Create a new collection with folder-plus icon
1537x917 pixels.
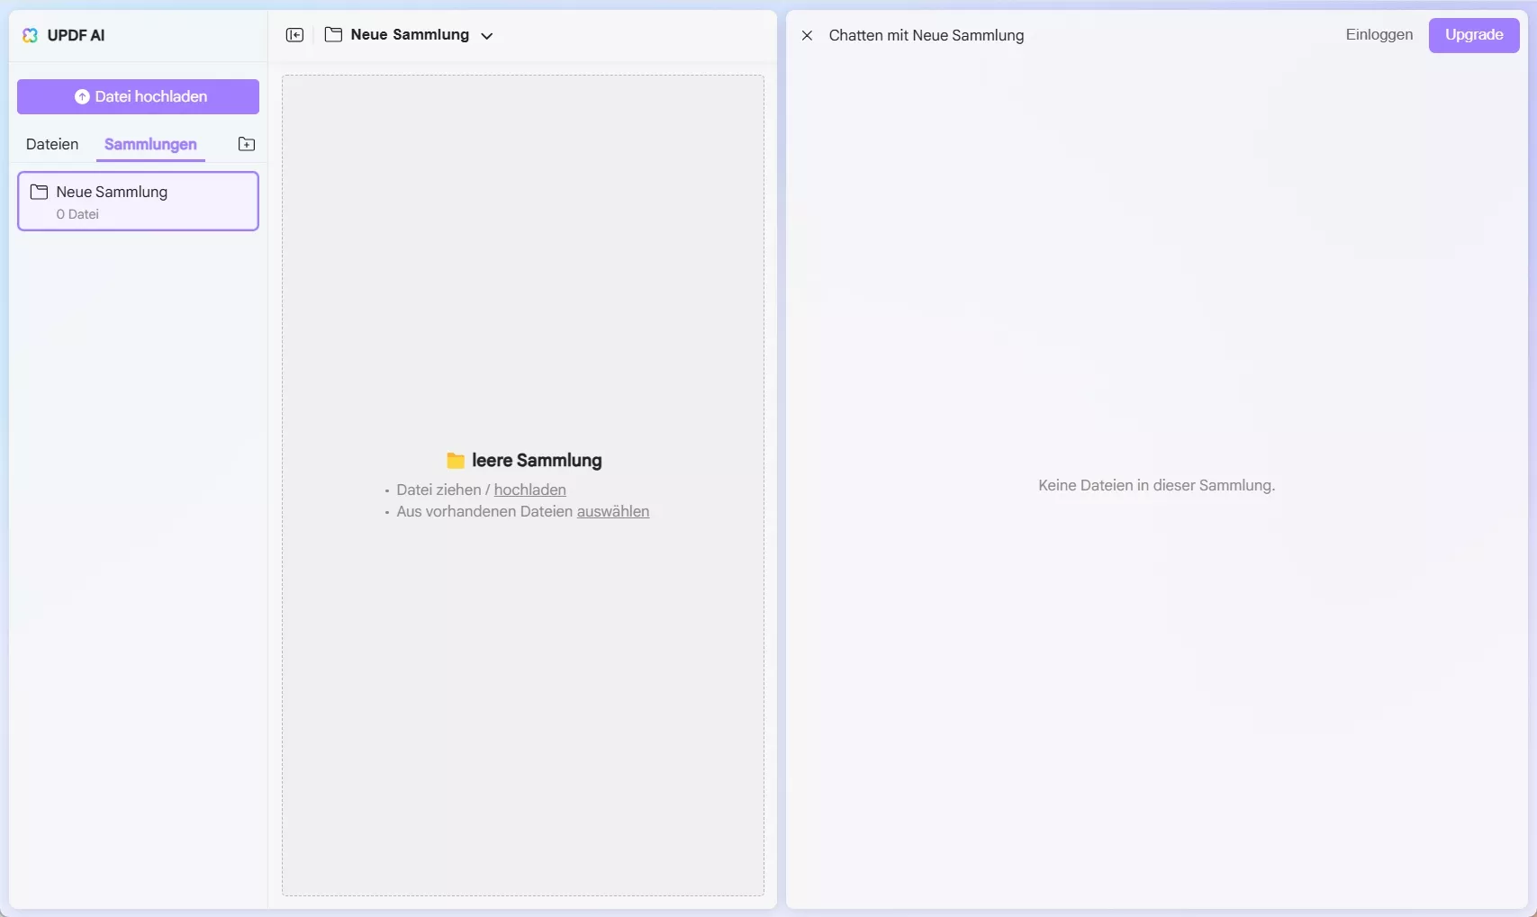[x=247, y=144]
